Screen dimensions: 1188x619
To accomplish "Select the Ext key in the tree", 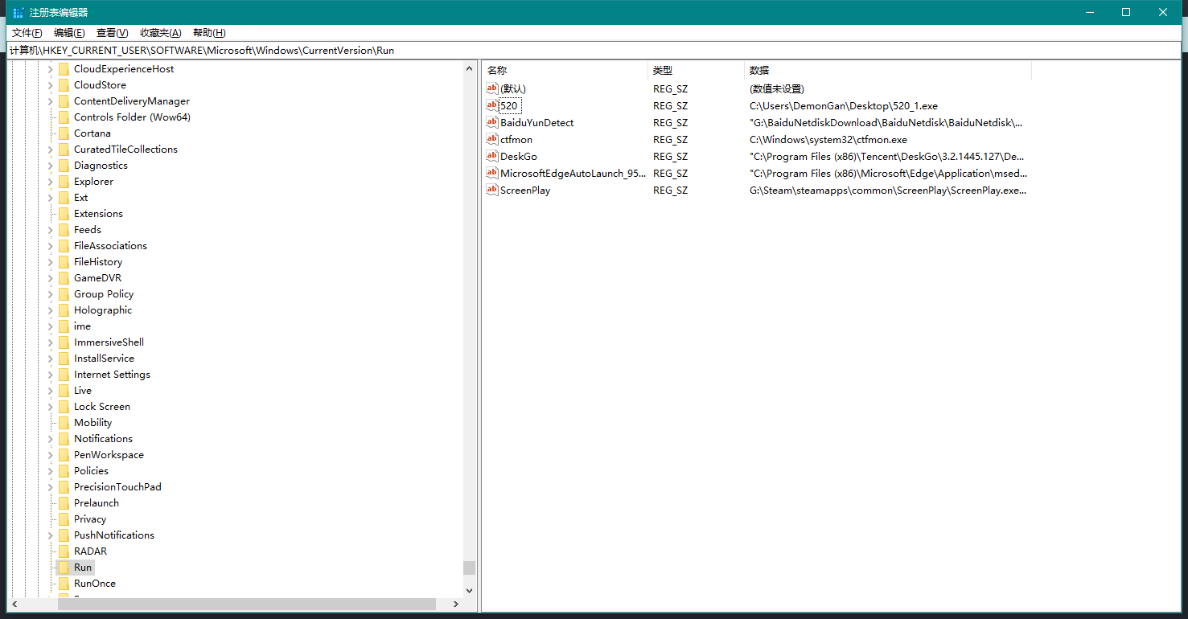I will [81, 197].
